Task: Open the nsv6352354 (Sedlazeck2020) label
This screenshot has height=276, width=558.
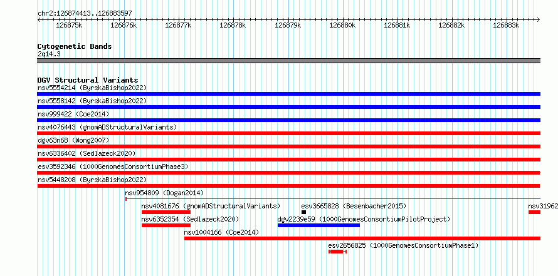Action: pyautogui.click(x=190, y=219)
